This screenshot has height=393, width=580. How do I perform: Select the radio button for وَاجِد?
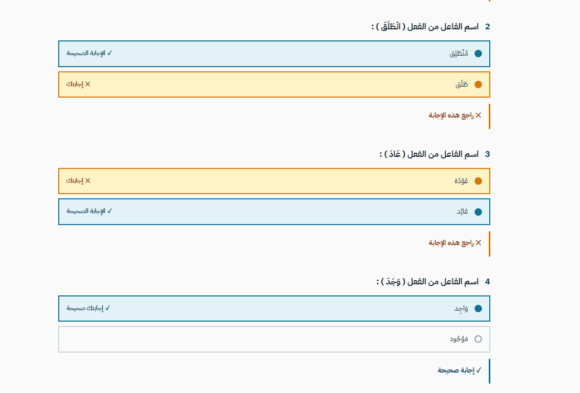click(x=478, y=309)
